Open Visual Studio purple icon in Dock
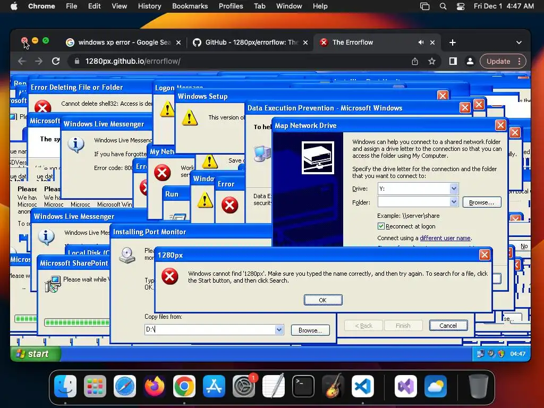 point(406,386)
